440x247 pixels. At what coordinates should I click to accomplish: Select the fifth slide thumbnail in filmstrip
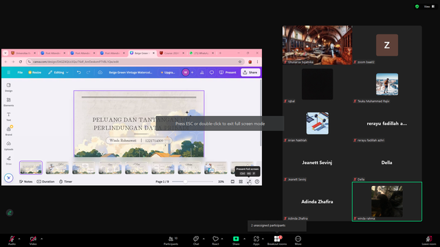[136, 167]
